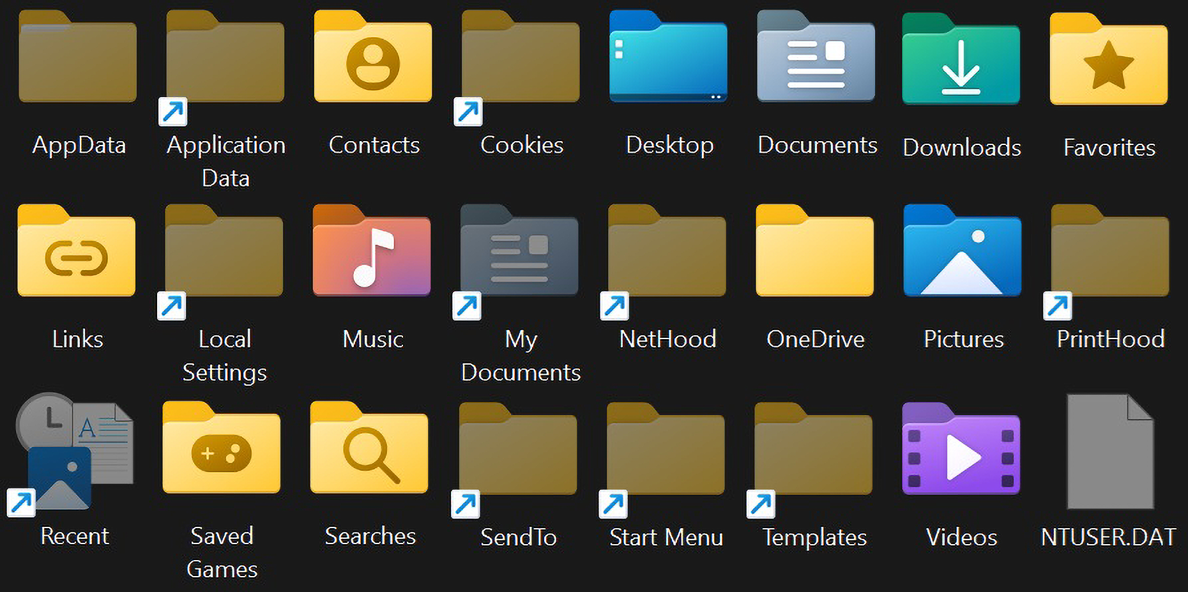1188x592 pixels.
Task: Click the 'Templates' label text
Action: click(x=814, y=538)
